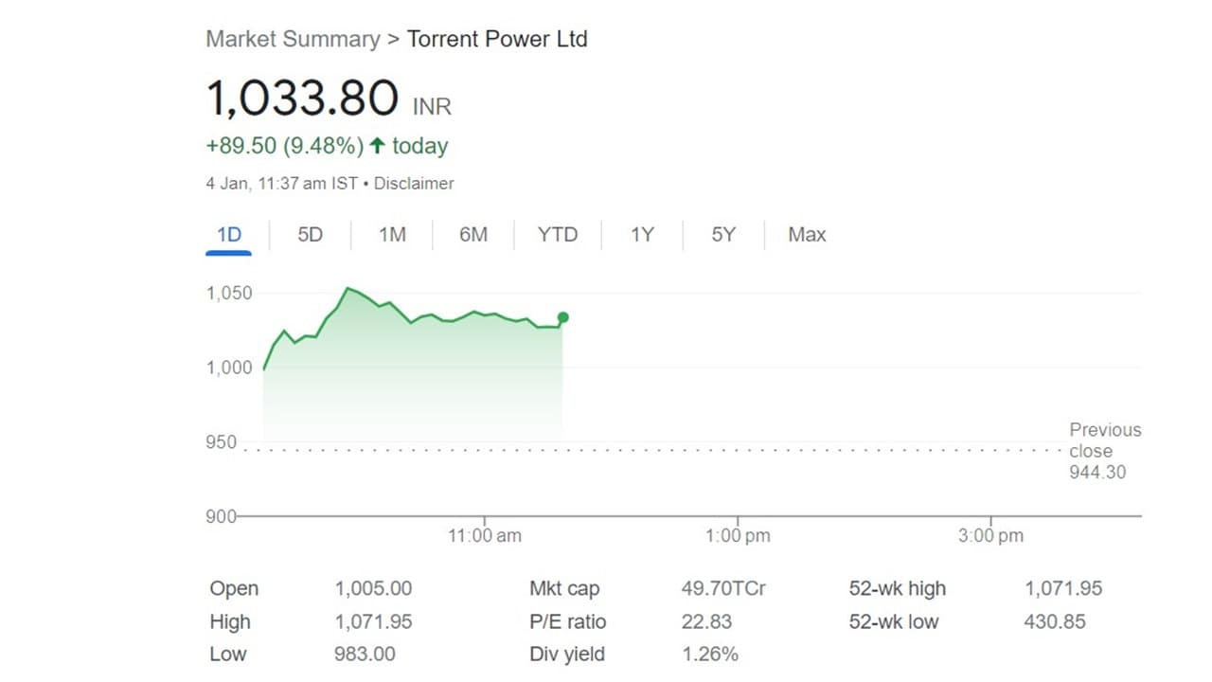1212x682 pixels.
Task: Open the Market Summary breadcrumb link
Action: 293,40
